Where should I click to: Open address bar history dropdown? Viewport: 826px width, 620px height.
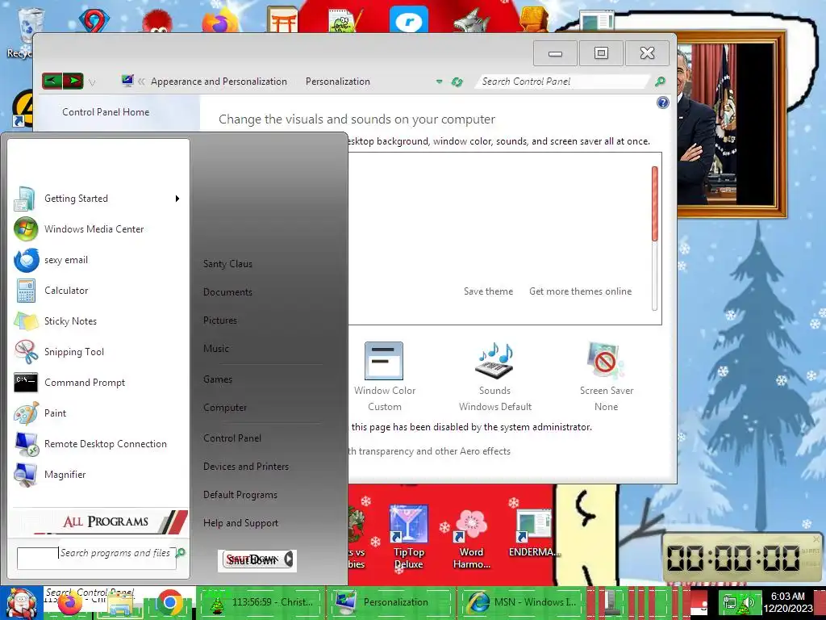tap(439, 82)
